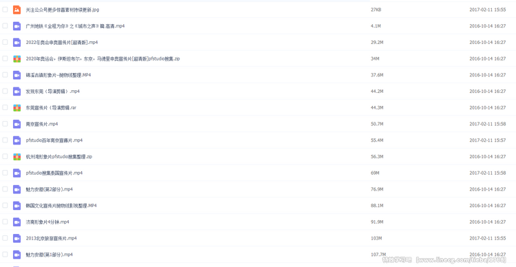Tick checkbox for 2013北京旅游宣传片 row
516x267 pixels.
[5, 237]
